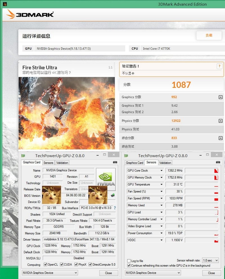
Task: Click the 3DMark app icon in title bar
Action: click(x=5, y=4)
